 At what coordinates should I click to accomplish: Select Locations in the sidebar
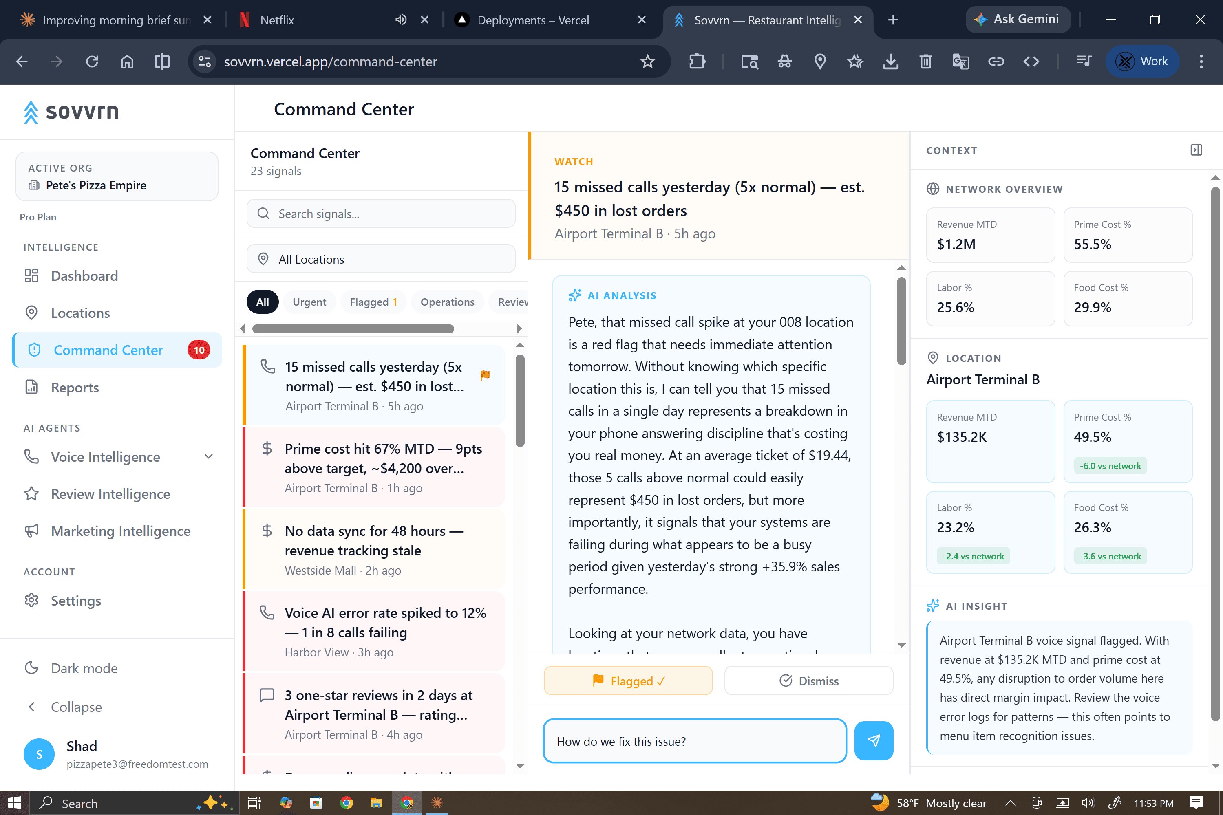click(x=80, y=313)
